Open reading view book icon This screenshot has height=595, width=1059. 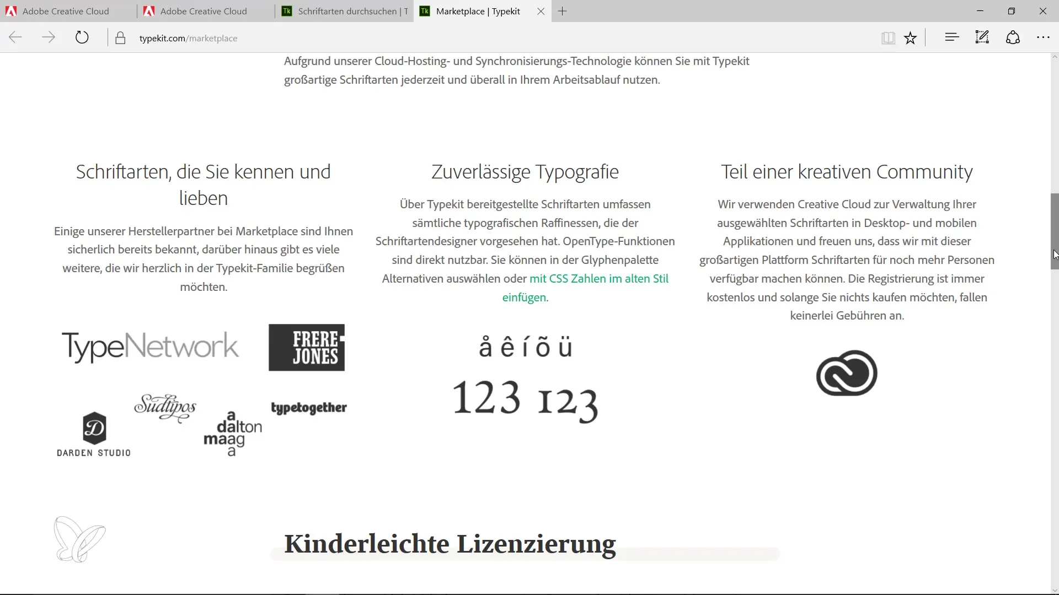pos(888,38)
